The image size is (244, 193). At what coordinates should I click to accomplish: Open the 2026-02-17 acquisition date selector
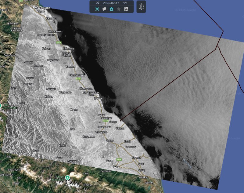point(111,3)
